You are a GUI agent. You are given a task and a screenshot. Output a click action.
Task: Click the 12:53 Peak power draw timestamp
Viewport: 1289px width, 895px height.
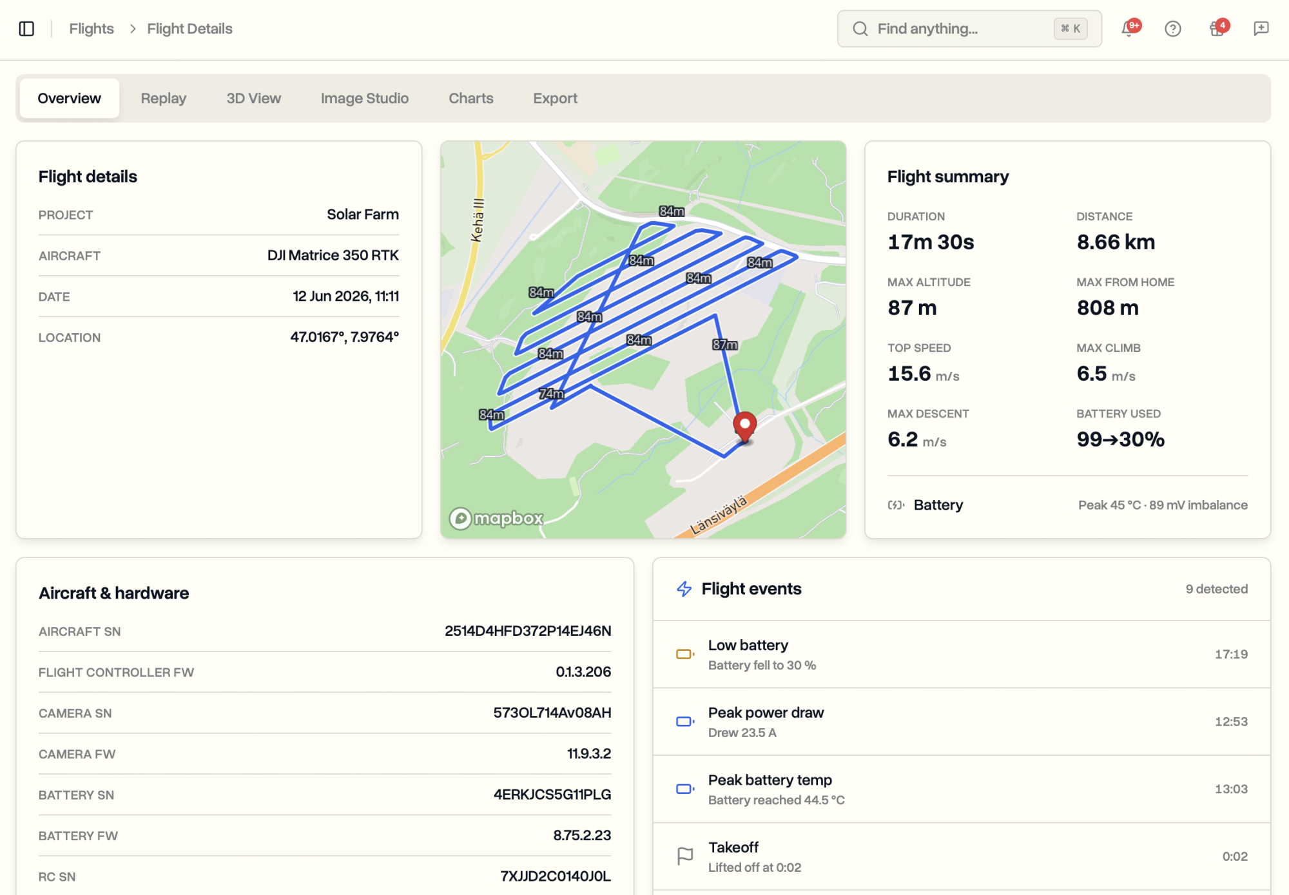pyautogui.click(x=1231, y=722)
